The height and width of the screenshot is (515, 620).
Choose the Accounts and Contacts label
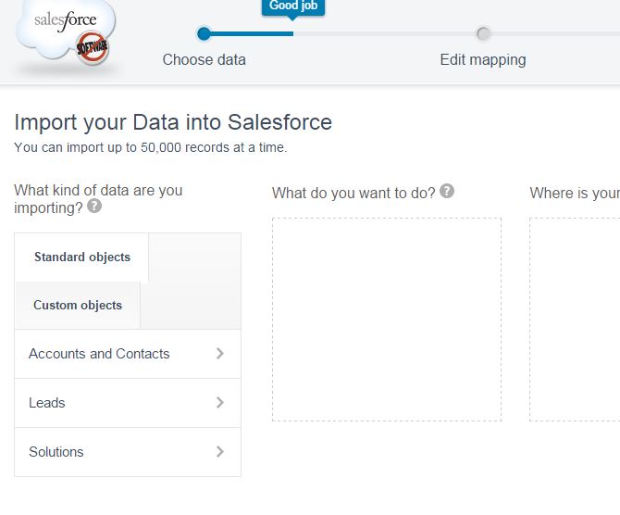(99, 354)
